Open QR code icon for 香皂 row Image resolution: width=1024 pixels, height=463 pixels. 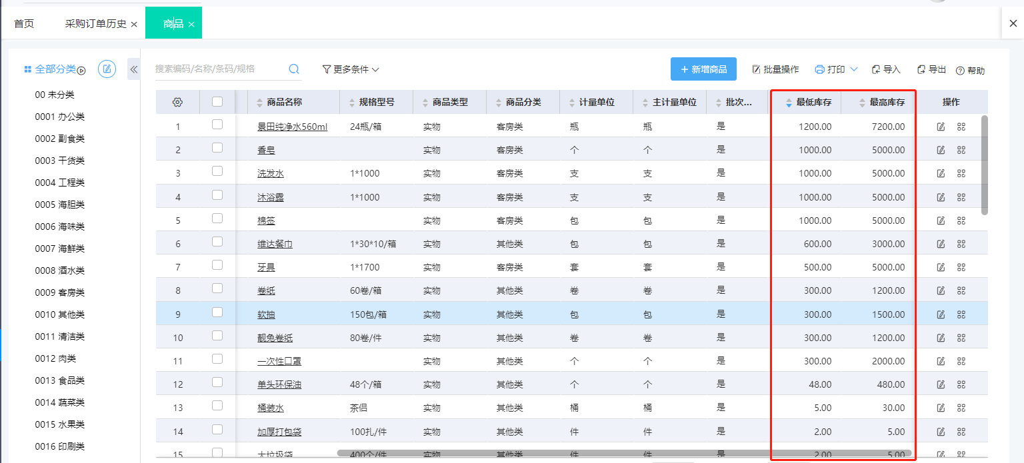tap(961, 150)
